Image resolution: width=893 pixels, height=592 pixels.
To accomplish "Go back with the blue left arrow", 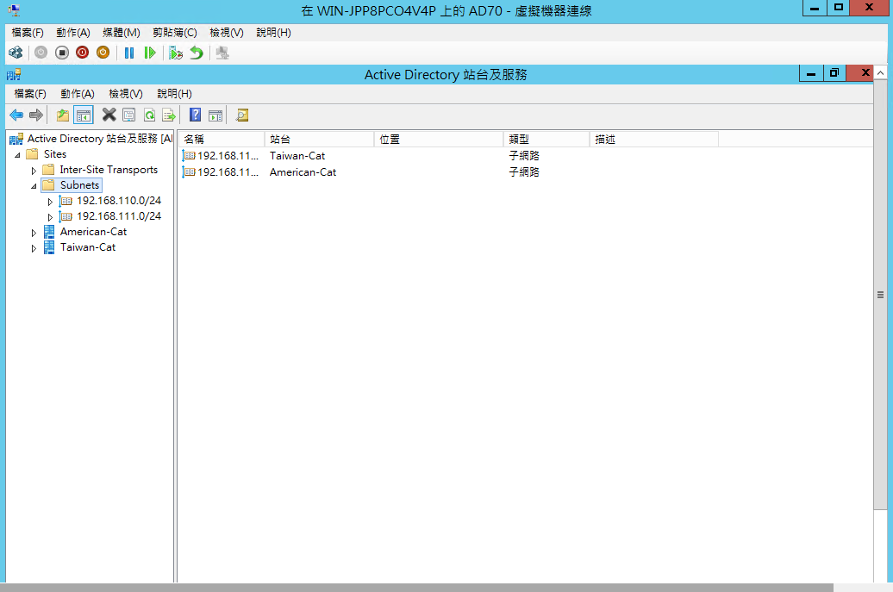I will pos(16,115).
